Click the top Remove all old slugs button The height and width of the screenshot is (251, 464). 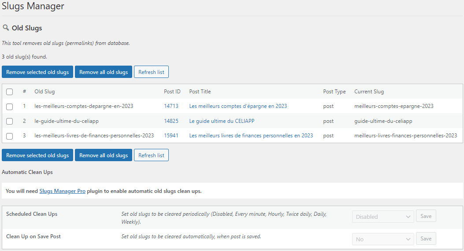click(x=104, y=72)
